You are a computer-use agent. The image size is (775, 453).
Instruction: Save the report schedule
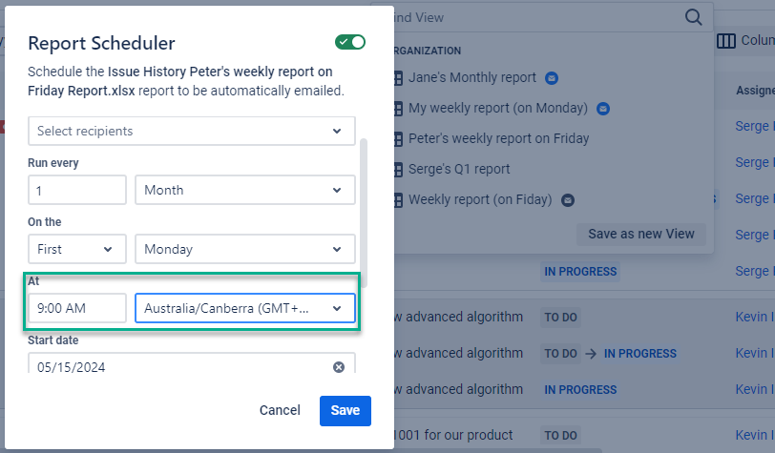coord(345,410)
